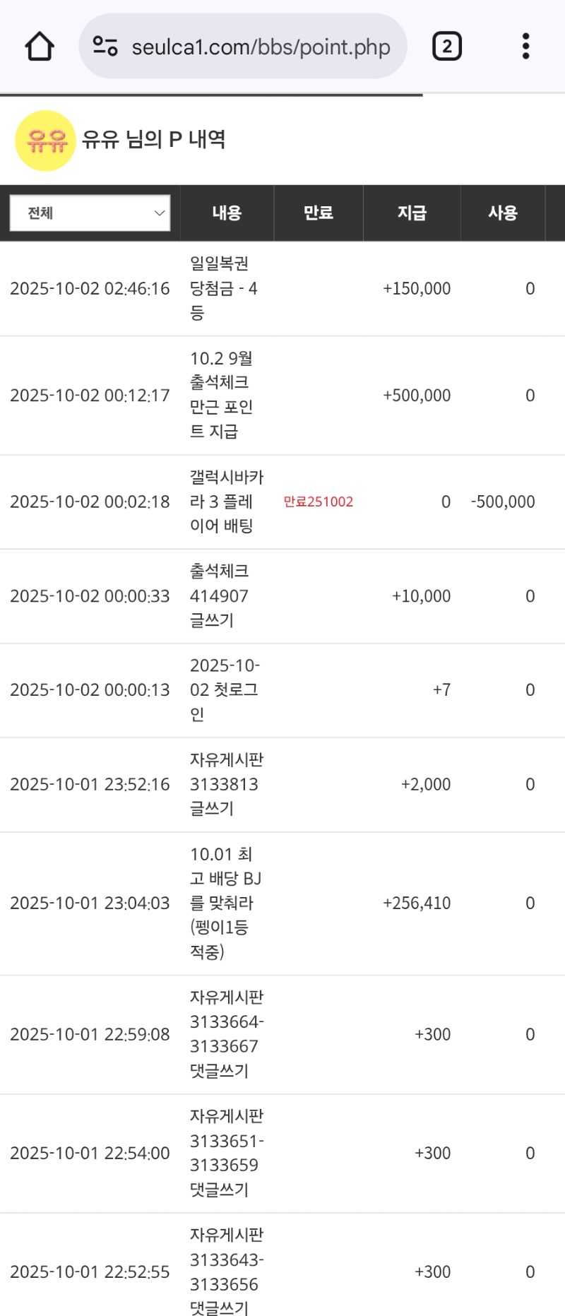Open the tab switcher showing 2 tabs

coord(446,47)
